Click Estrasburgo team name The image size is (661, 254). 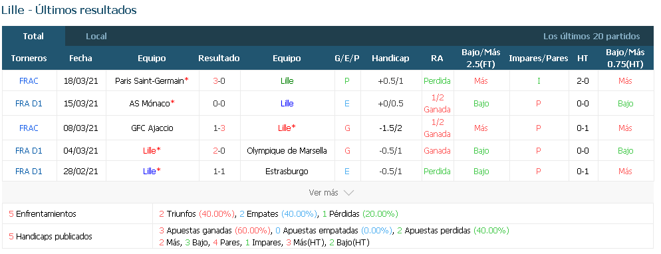(x=287, y=172)
